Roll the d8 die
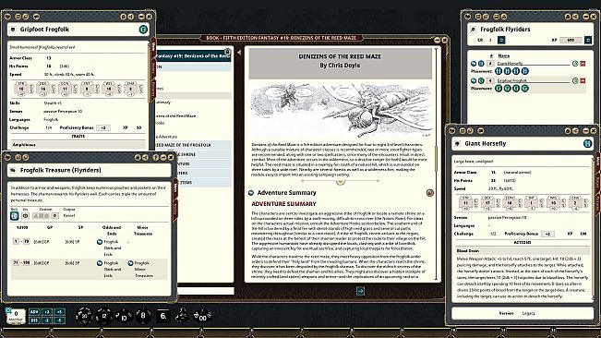Screen dimensions: 601x338 142,316
